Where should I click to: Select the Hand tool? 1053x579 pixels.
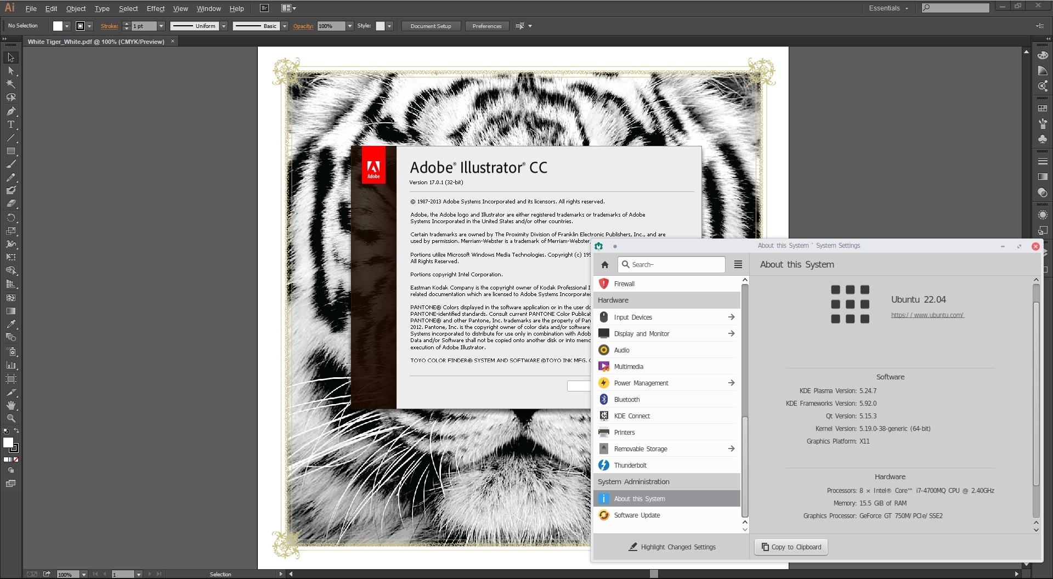point(11,405)
